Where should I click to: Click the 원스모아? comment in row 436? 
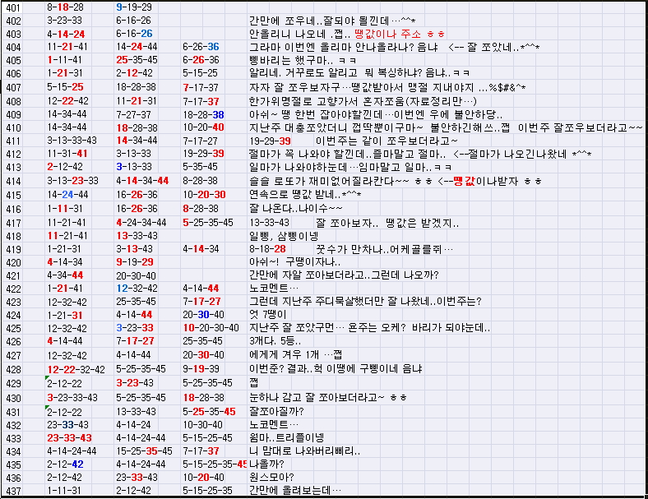coord(271,477)
